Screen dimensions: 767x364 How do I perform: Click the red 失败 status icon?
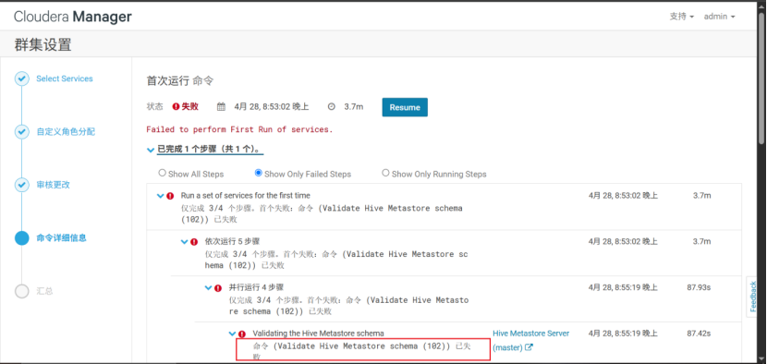[x=177, y=106]
